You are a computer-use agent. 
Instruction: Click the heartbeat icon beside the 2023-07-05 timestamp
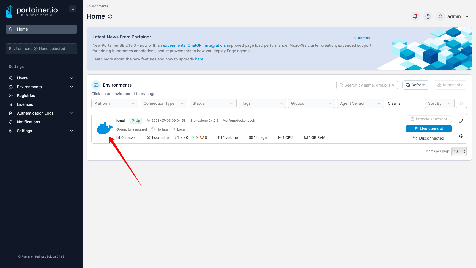point(148,121)
